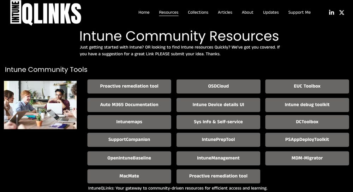Open the MDM-Migrator button

tap(307, 158)
